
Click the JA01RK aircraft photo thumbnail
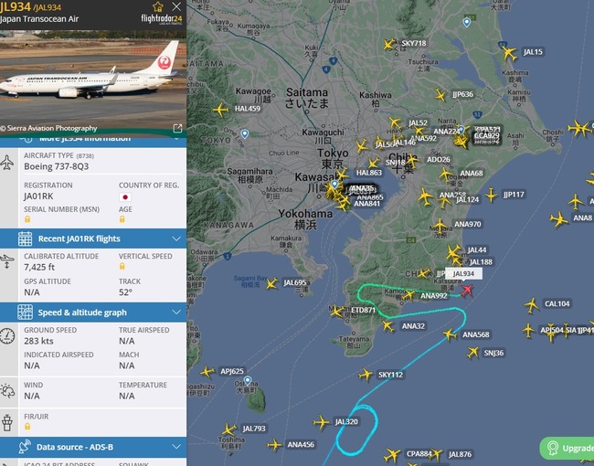click(x=93, y=78)
